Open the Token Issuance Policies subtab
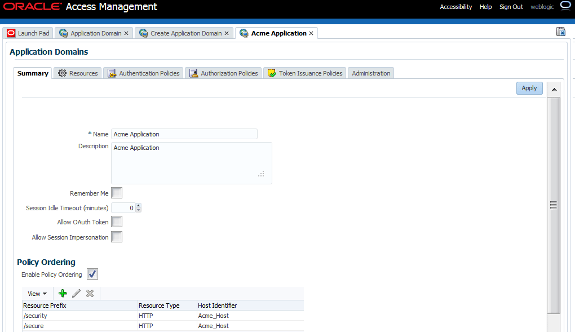The height and width of the screenshot is (332, 575). tap(305, 73)
